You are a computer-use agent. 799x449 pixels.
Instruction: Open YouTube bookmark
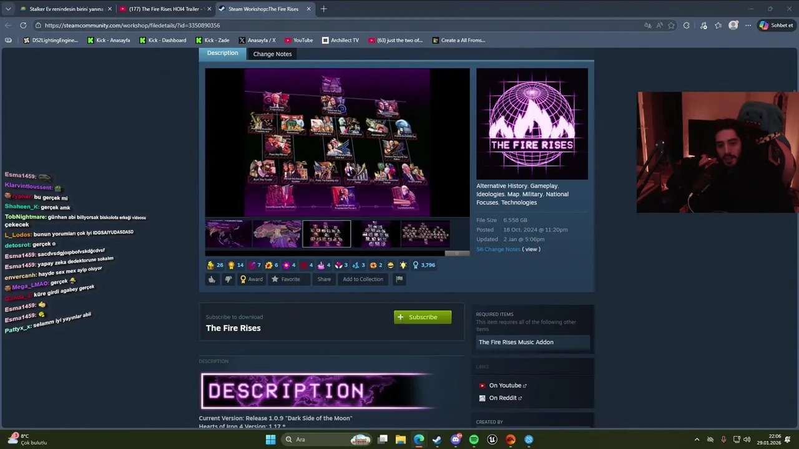coord(298,41)
